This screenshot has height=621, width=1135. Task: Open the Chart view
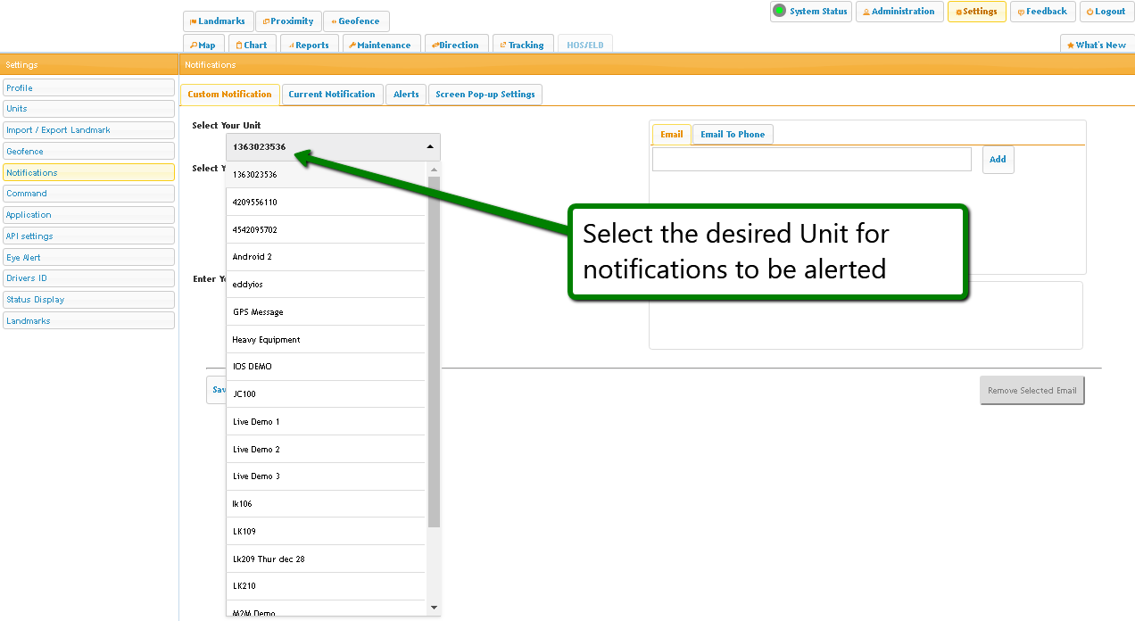(x=252, y=46)
